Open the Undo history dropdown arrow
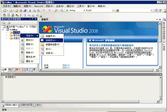This screenshot has height=112, width=167. 46,11
